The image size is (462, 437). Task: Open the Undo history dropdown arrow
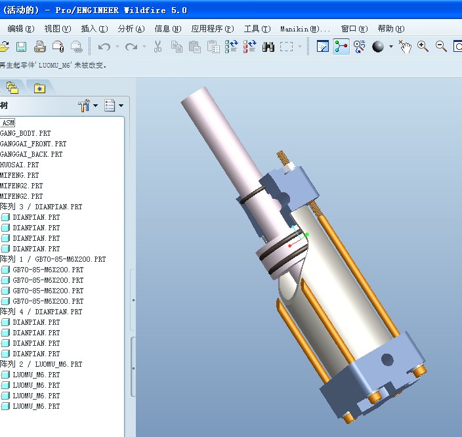117,47
